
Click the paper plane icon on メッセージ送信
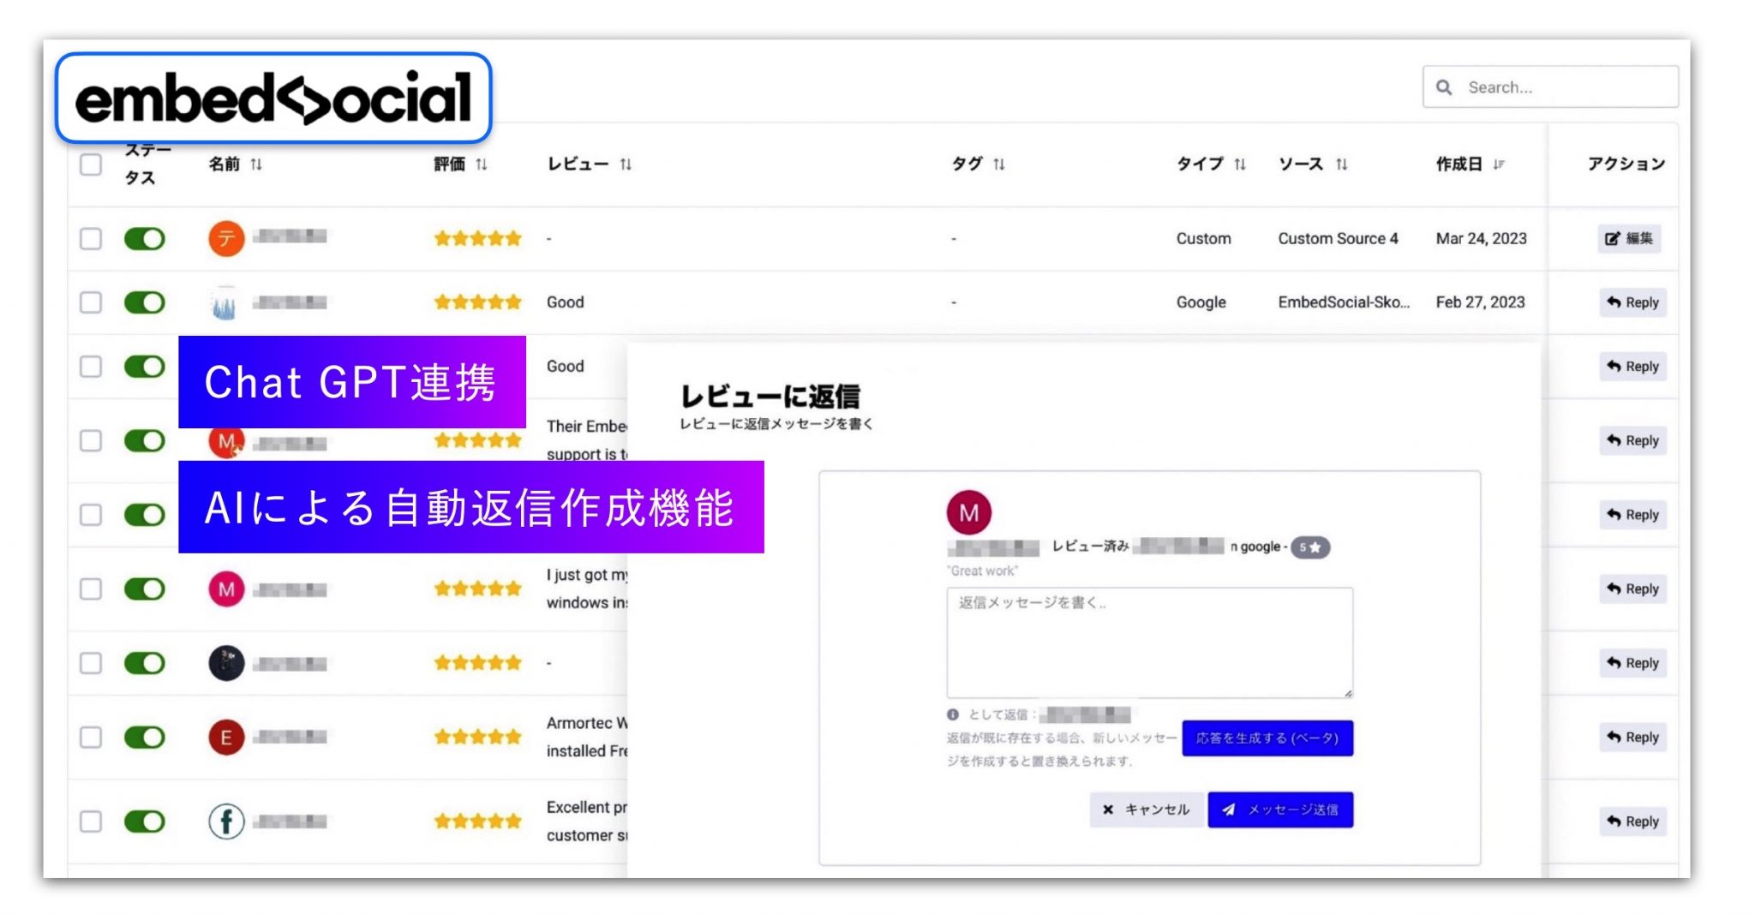click(1229, 809)
